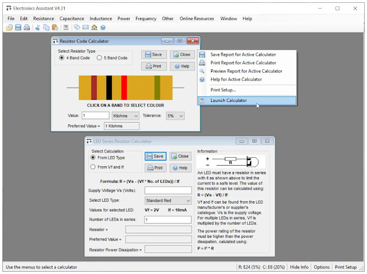
Task: Click the email envelope toolbar icon
Action: point(85,28)
